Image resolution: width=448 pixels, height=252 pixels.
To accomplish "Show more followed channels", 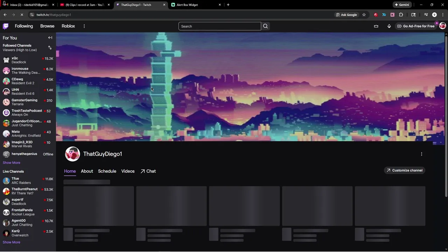I will click(x=12, y=163).
